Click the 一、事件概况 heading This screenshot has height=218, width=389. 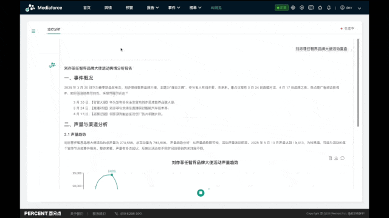click(x=78, y=78)
